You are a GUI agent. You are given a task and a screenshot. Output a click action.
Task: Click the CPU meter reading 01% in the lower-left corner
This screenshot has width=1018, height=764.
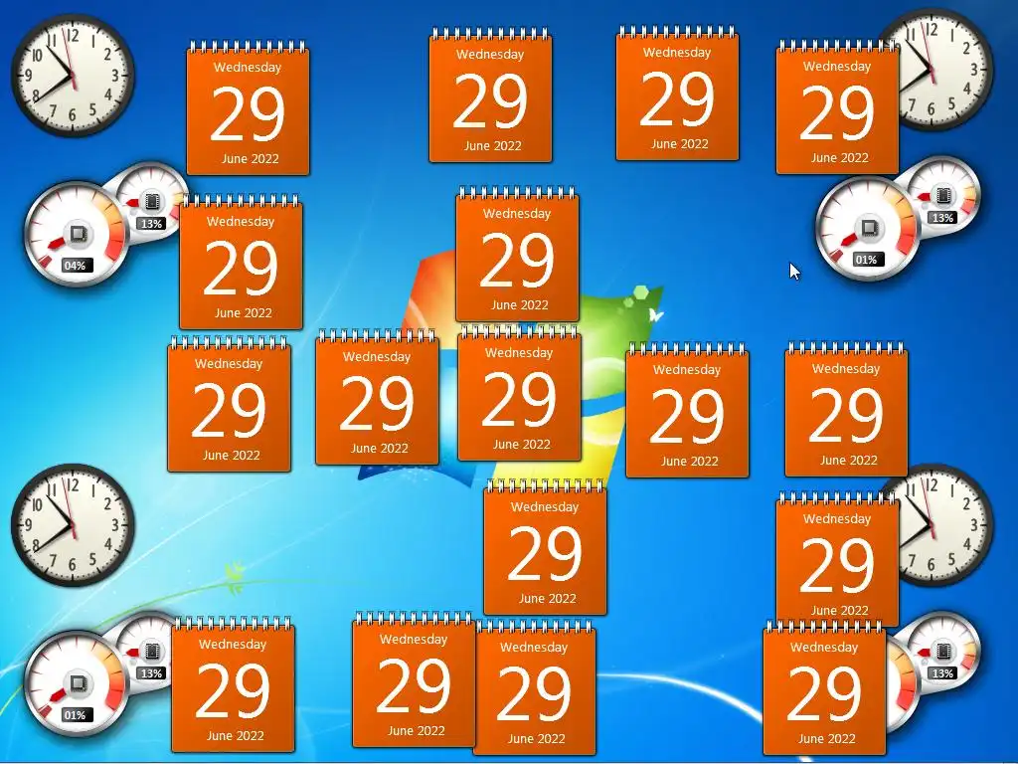77,683
